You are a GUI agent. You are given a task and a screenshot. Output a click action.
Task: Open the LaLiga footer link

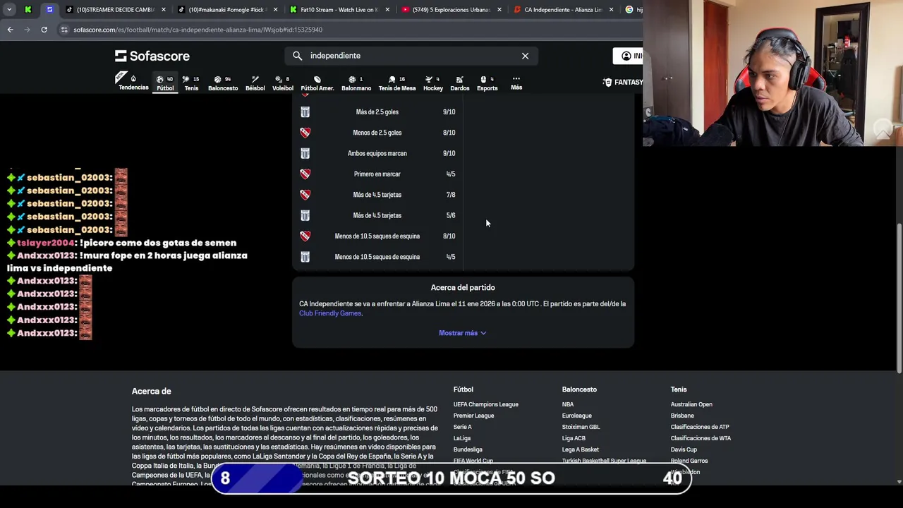[x=461, y=438]
